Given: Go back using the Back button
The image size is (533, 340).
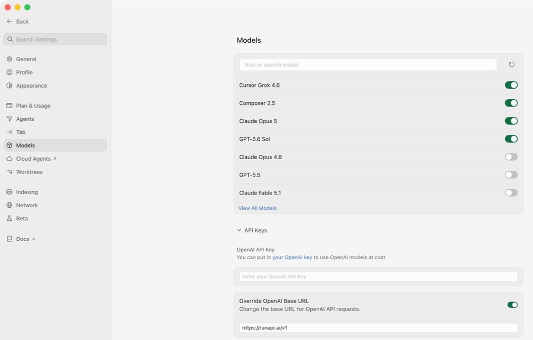Looking at the screenshot, I should pos(17,22).
